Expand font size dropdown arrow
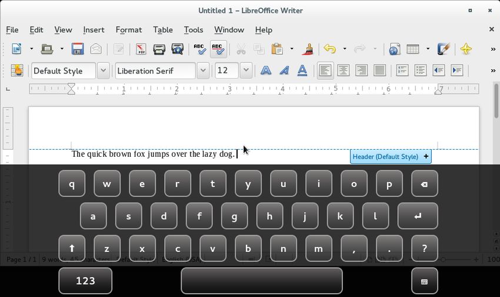 coord(246,70)
